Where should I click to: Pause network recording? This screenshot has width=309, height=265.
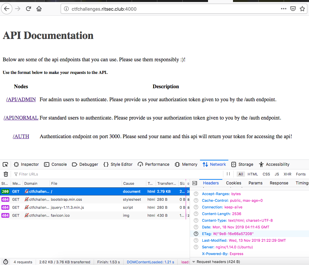(x=228, y=174)
